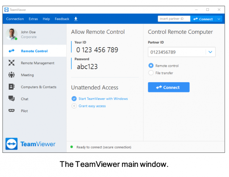Open the Connection menu
Viewport: 229px width, 177px height.
coord(15,19)
